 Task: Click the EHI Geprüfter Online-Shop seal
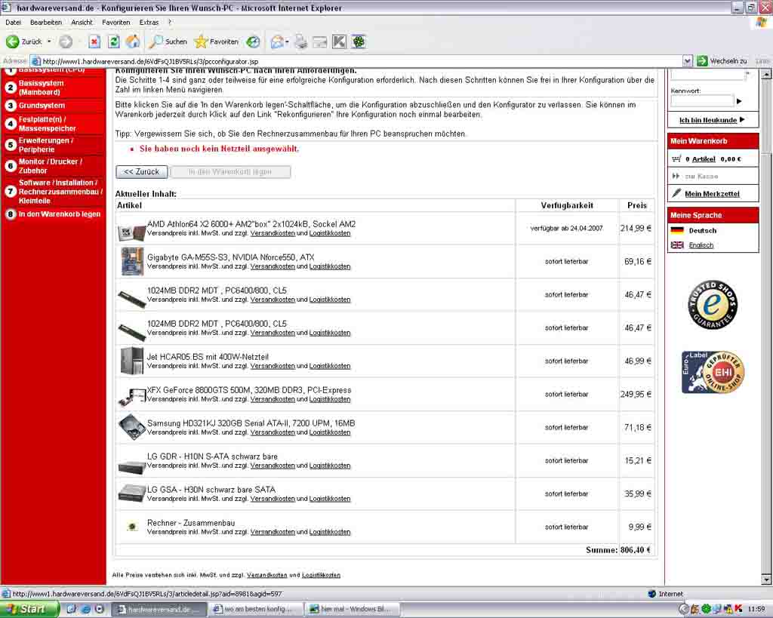[713, 373]
